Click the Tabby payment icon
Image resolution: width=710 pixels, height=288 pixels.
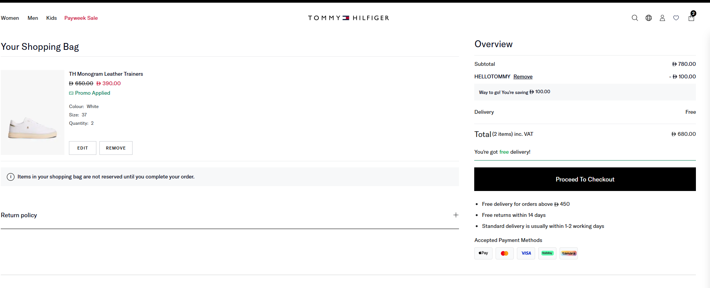(547, 253)
